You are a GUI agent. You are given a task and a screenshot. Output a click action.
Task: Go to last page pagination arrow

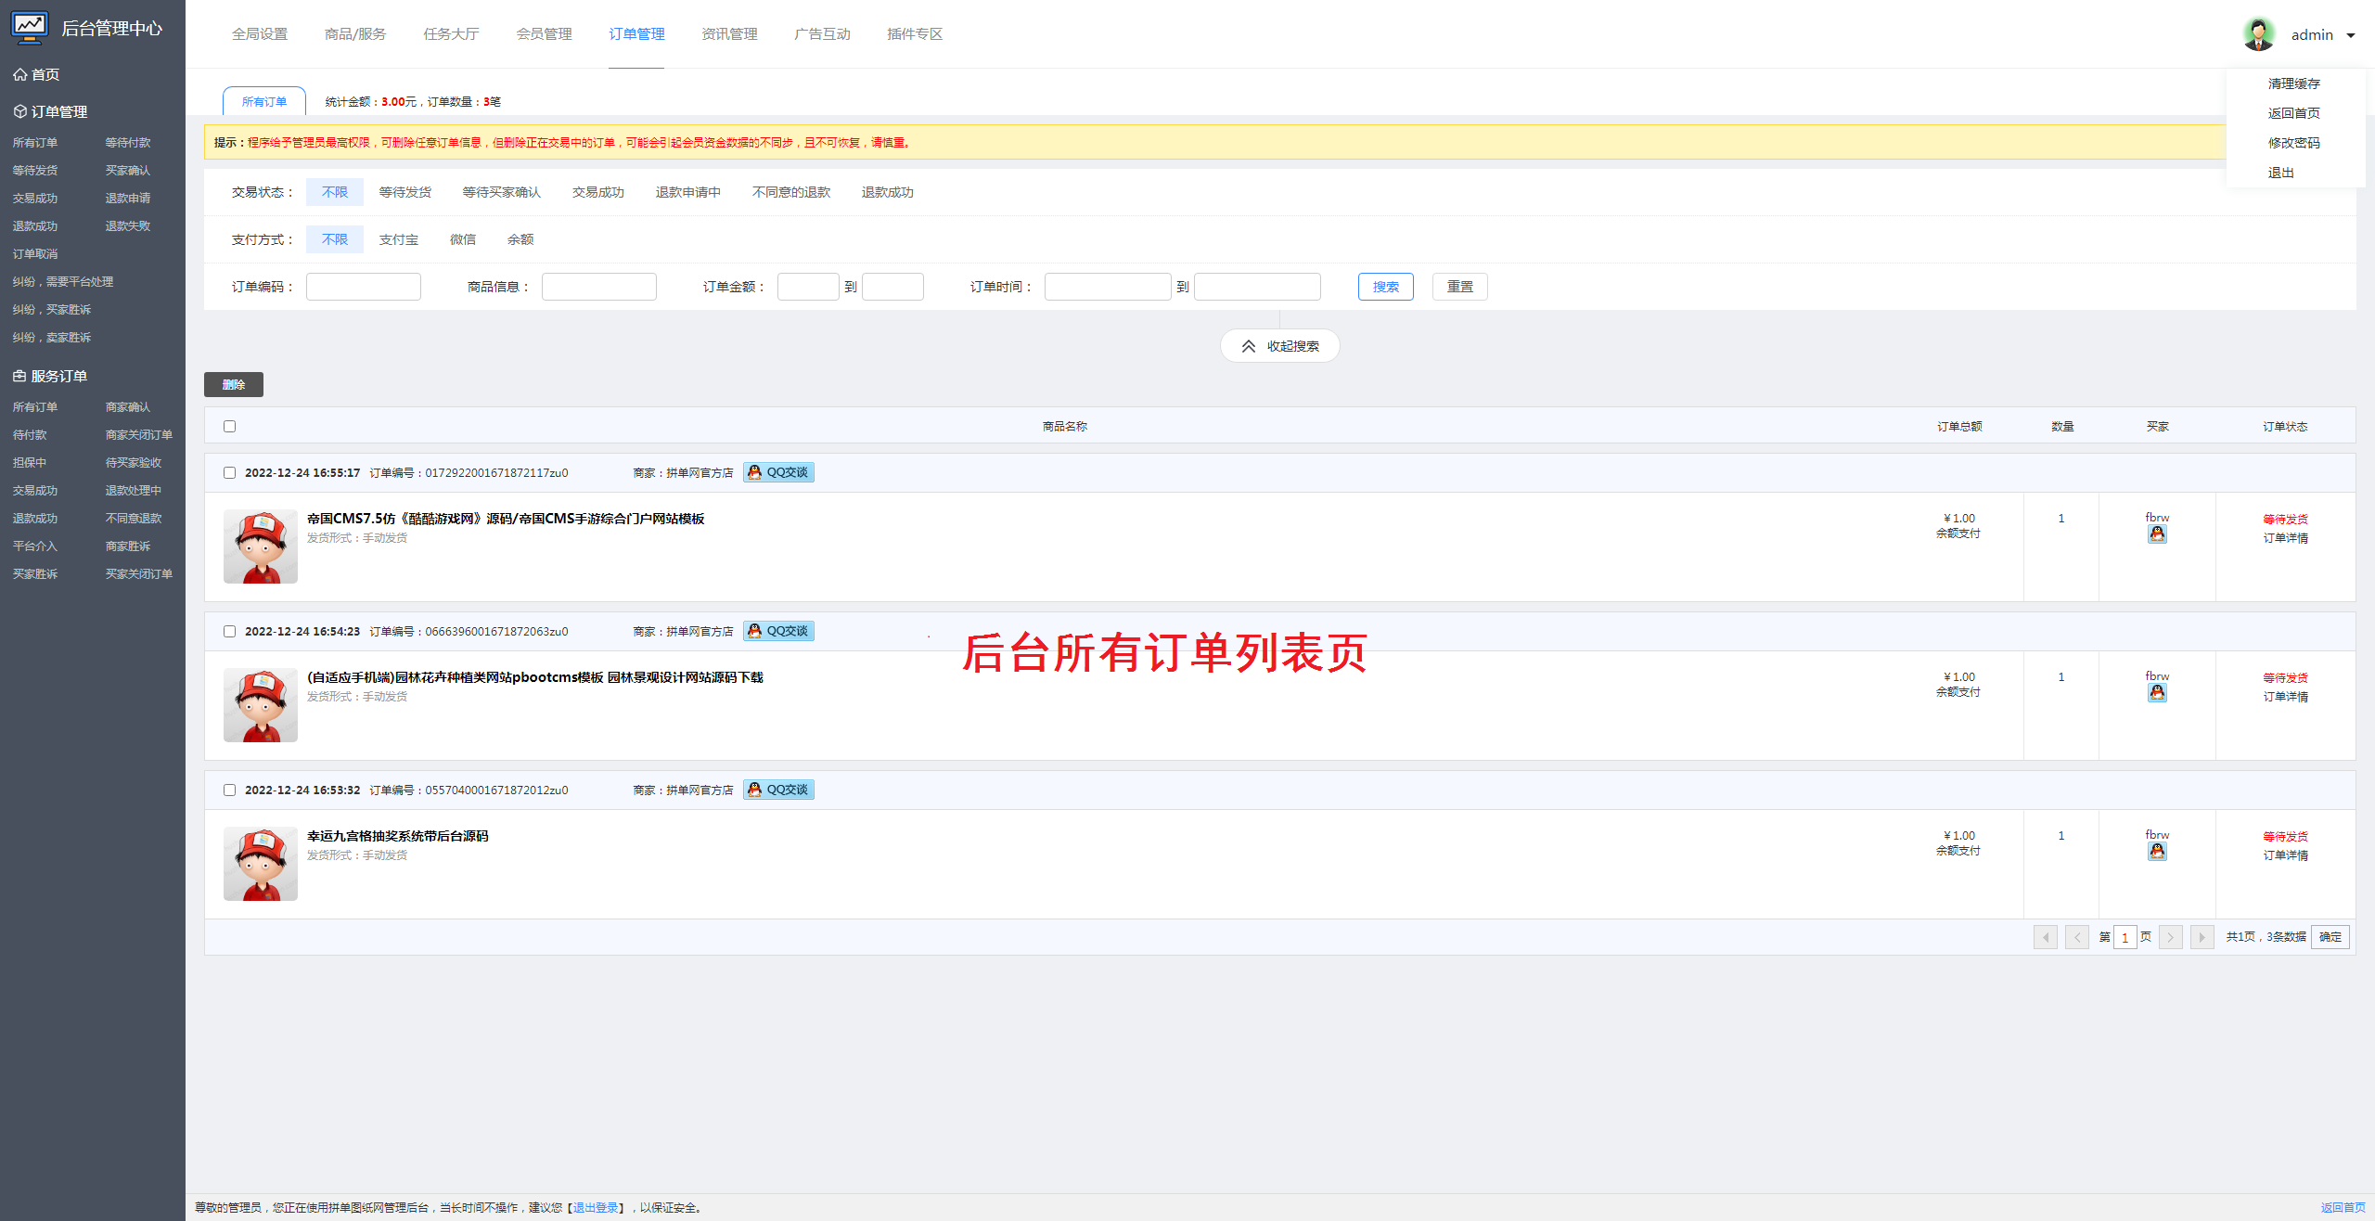click(x=2202, y=937)
